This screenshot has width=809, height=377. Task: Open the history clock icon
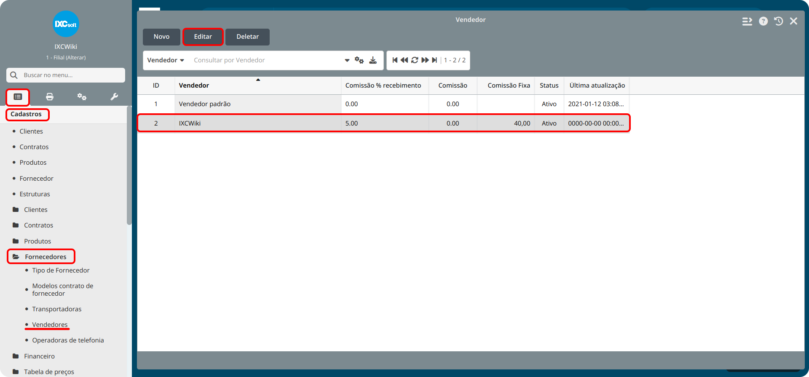point(779,21)
